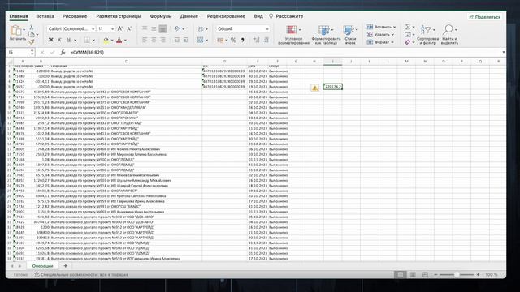Click the currency accounting format icon
Image resolution: width=520 pixels, height=292 pixels.
220,40
